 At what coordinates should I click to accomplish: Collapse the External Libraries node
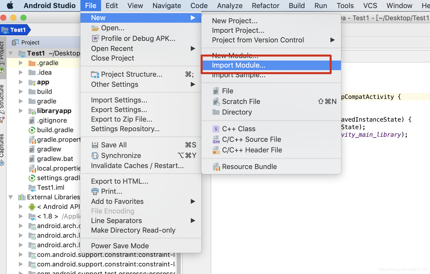point(11,197)
